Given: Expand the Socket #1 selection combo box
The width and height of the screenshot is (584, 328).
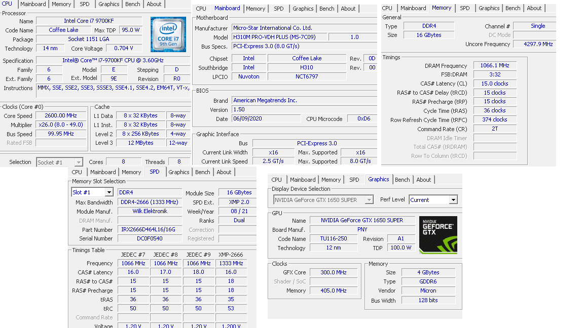Looking at the screenshot, I should (x=78, y=162).
